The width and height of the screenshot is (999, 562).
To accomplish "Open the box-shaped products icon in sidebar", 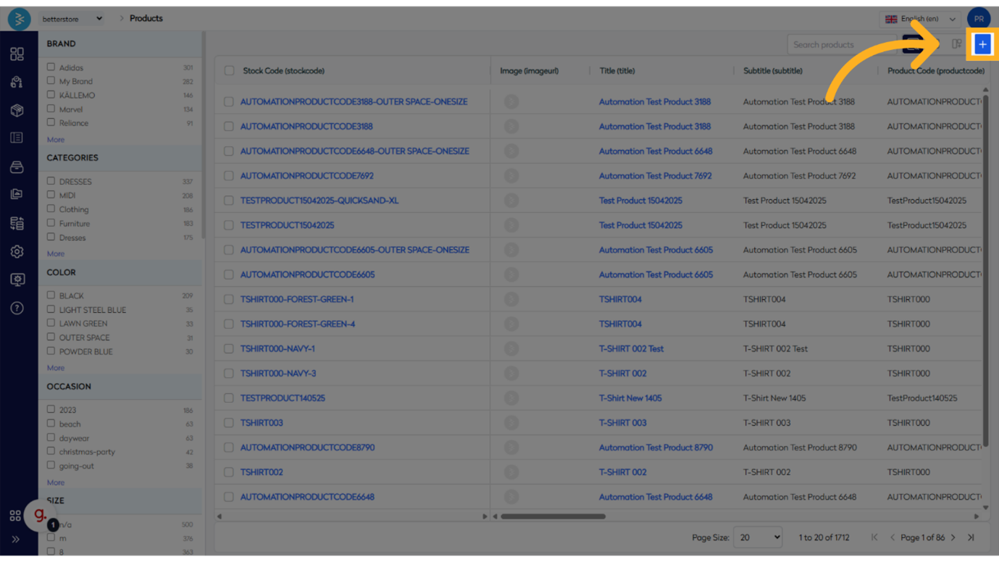I will pos(17,110).
